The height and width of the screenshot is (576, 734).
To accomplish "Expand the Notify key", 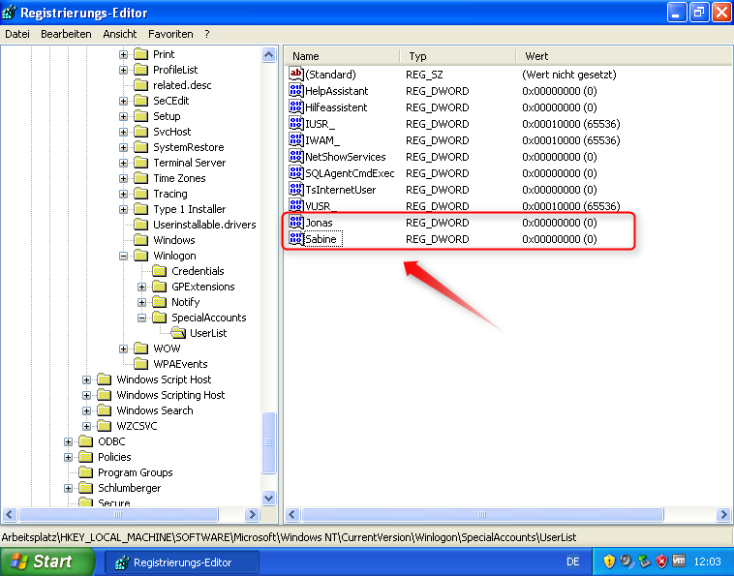I will coord(141,302).
